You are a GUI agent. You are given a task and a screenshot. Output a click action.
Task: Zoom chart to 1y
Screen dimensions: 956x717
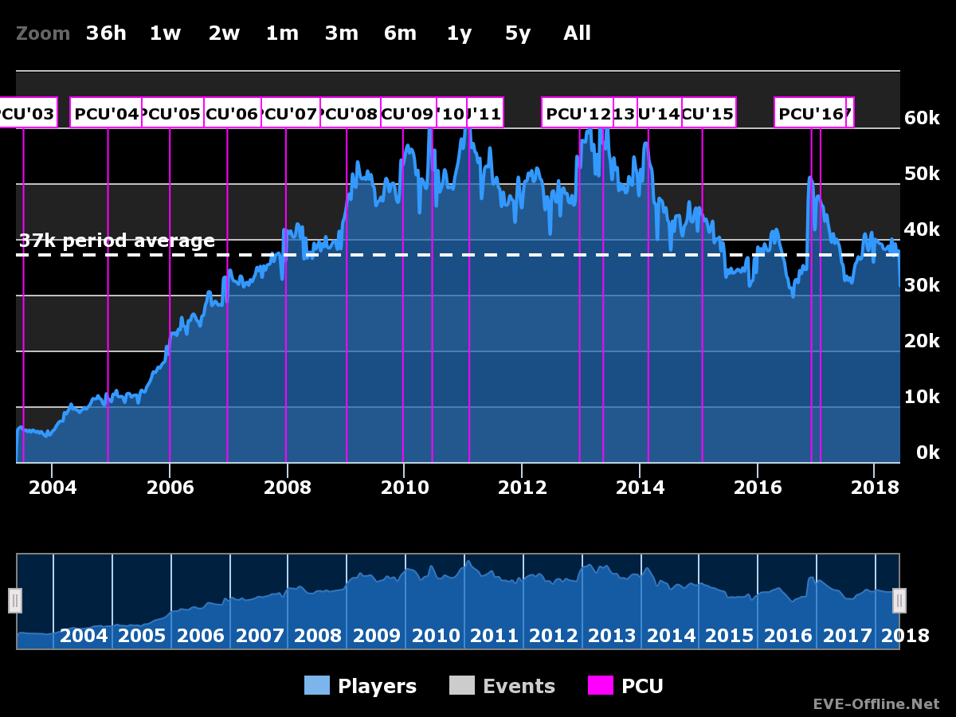click(459, 33)
